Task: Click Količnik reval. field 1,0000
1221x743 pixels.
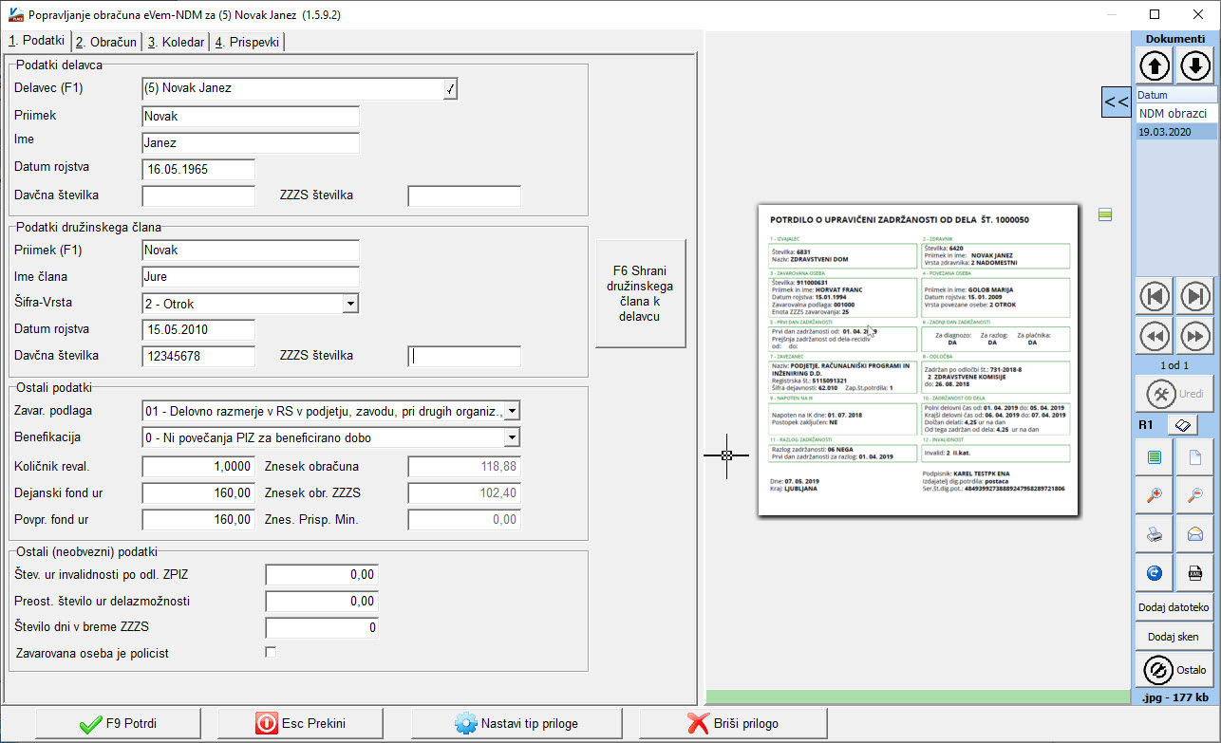Action: (198, 466)
